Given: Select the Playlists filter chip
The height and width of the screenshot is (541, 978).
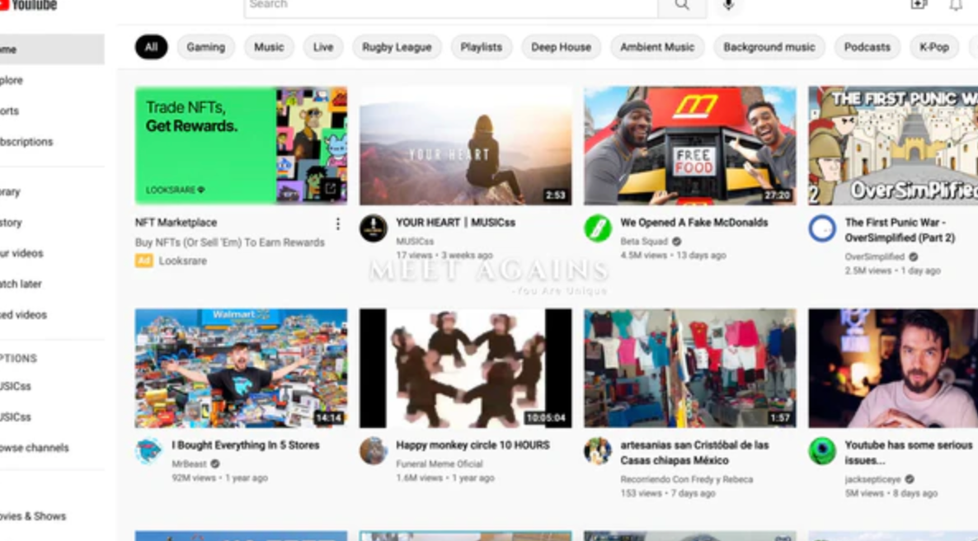Looking at the screenshot, I should pyautogui.click(x=481, y=47).
